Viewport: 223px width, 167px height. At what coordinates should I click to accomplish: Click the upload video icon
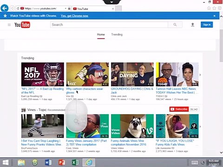192,25
